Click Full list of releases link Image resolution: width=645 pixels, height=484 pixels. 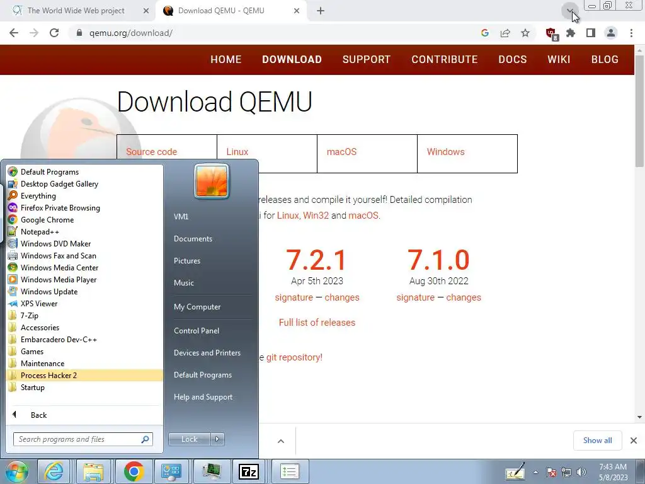coord(317,322)
